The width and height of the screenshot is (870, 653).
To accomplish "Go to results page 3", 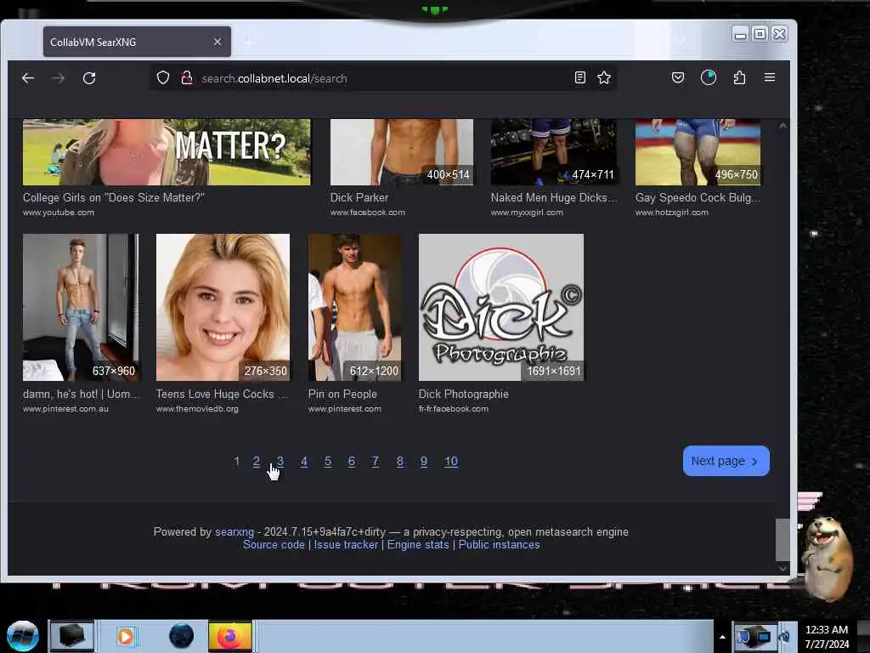I will pyautogui.click(x=280, y=462).
